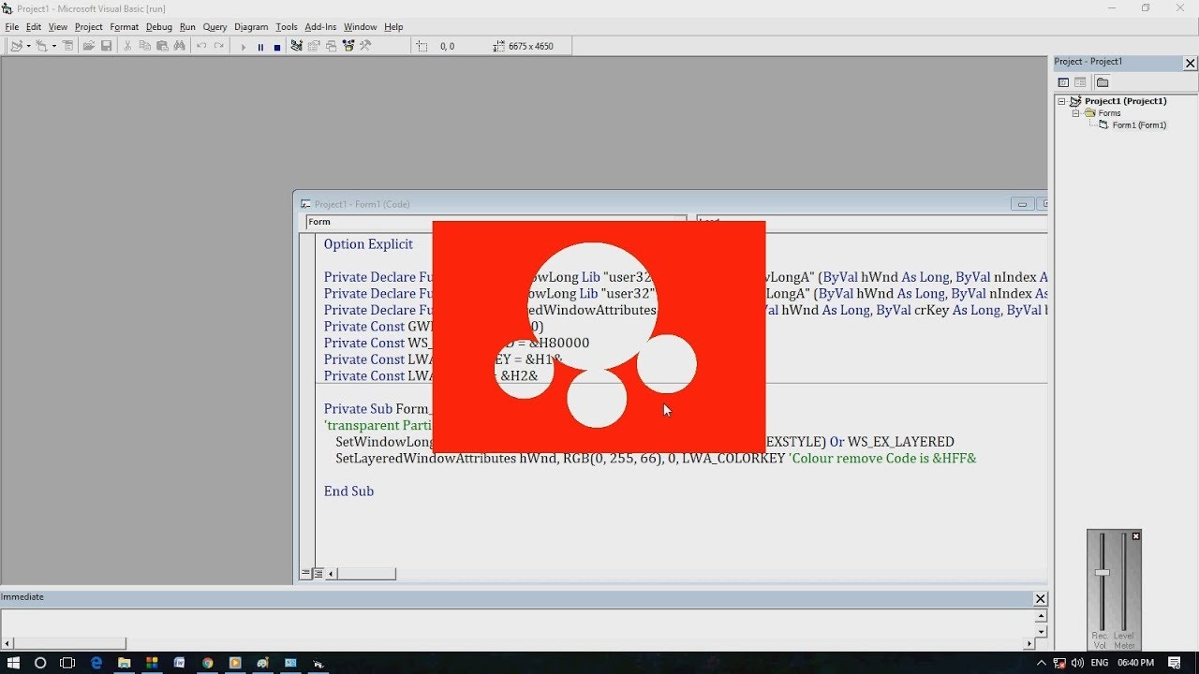Toggle Folders button in Project panel

(1103, 82)
